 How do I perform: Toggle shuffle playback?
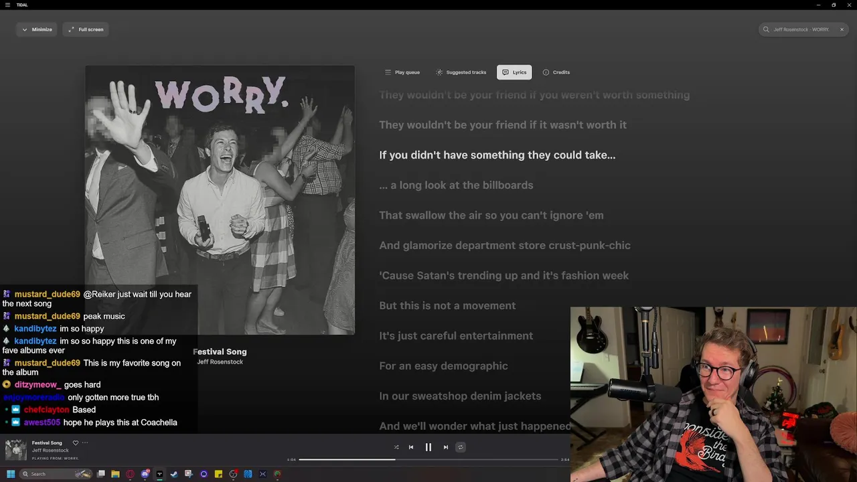point(396,447)
